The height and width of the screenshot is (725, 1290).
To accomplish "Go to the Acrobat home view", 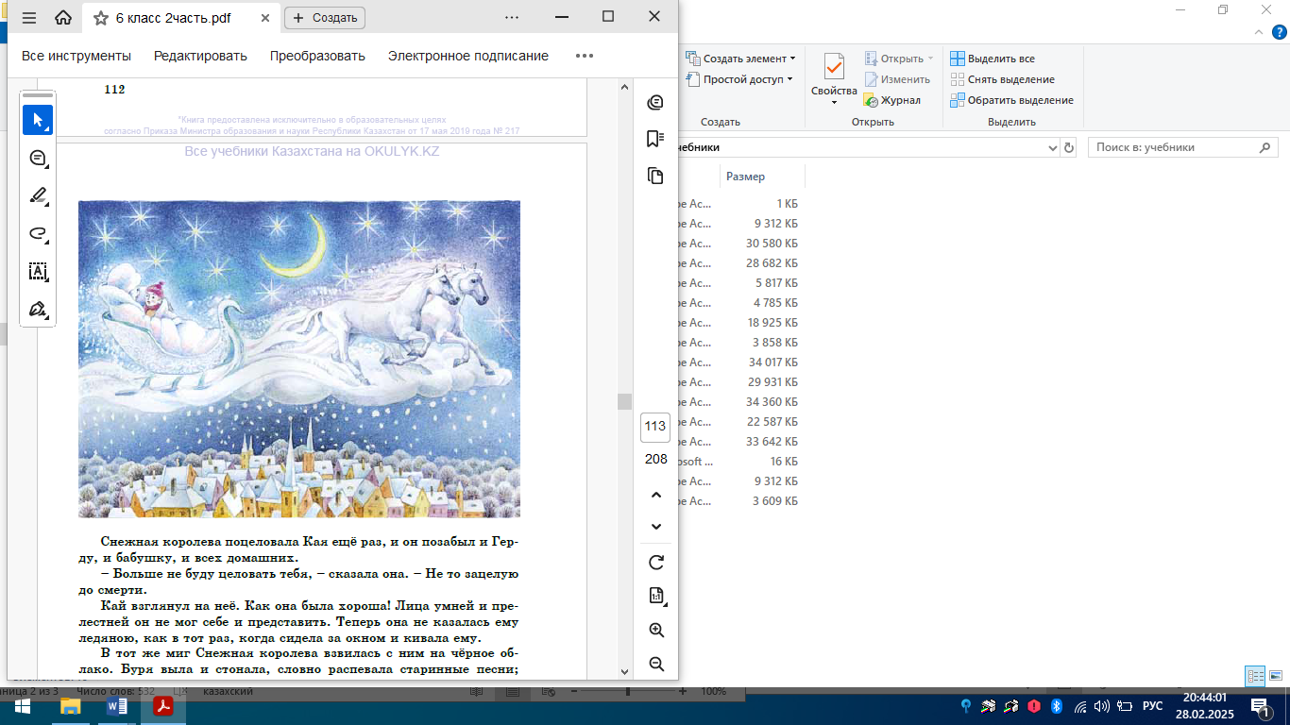I will pos(63,17).
